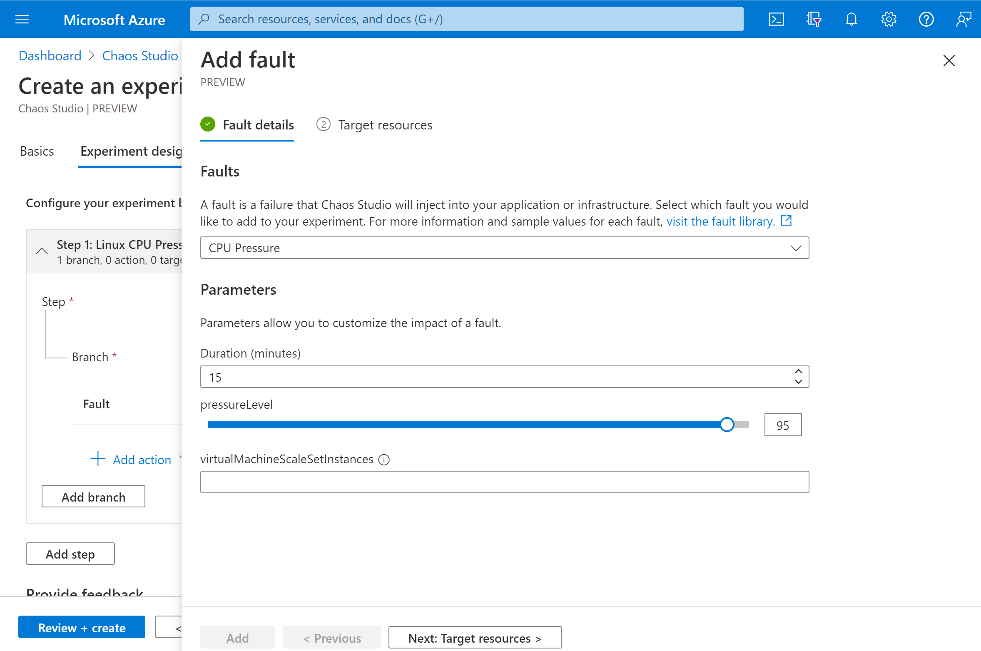This screenshot has height=651, width=981.
Task: Click the Azure settings gear icon
Action: click(889, 18)
